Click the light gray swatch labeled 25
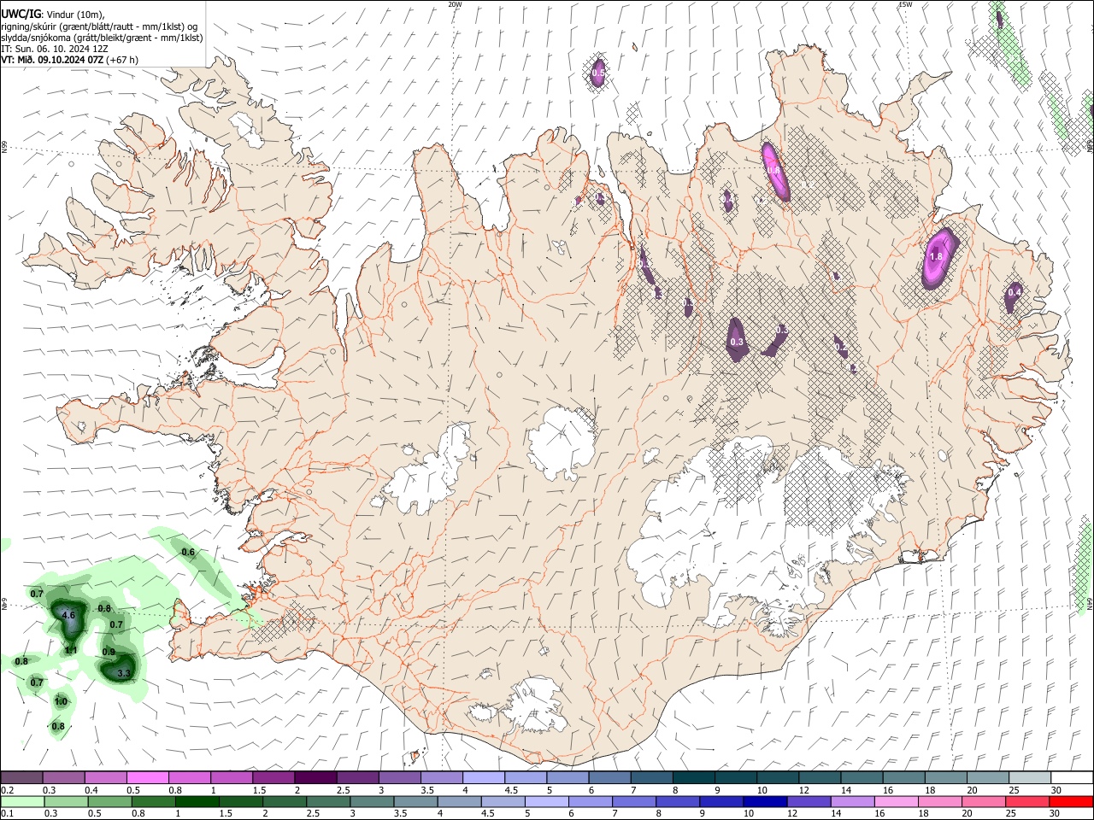Viewport: 1094px width, 820px height. point(1029,778)
